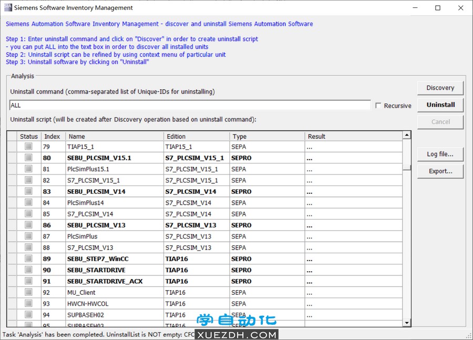The height and width of the screenshot is (340, 473).
Task: Enable the Recursive checkbox
Action: (x=378, y=106)
